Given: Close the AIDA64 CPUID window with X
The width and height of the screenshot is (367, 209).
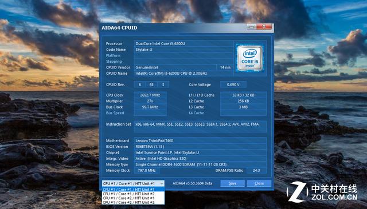Looking at the screenshot, I should coord(264,27).
